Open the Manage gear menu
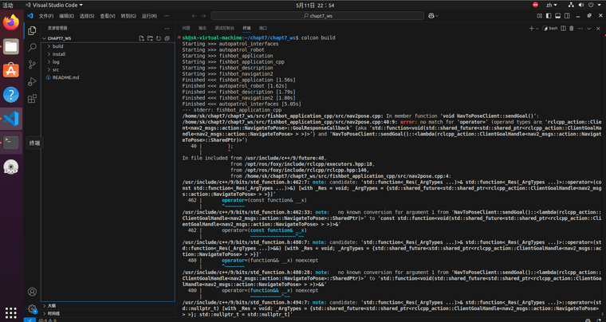Viewport: 606px width, 322px height. tap(32, 308)
